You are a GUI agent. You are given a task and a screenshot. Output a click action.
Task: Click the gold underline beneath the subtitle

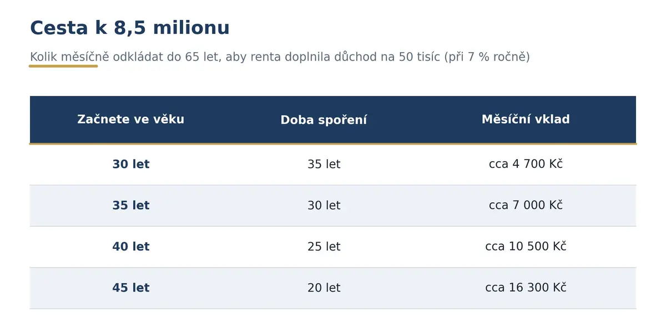pos(63,66)
